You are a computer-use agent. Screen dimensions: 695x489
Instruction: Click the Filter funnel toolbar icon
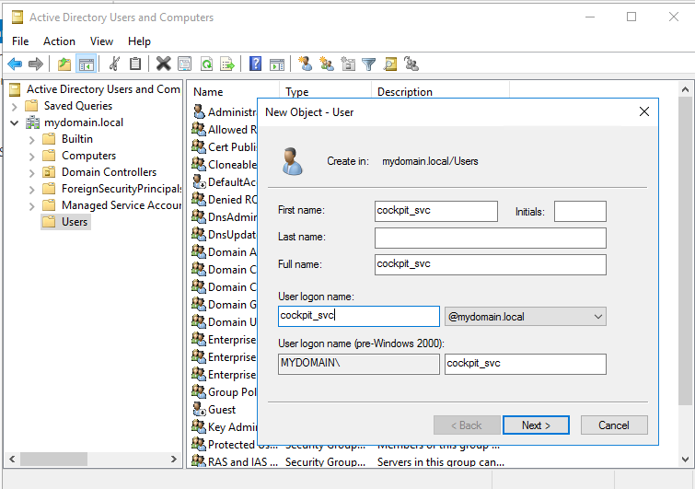(369, 64)
